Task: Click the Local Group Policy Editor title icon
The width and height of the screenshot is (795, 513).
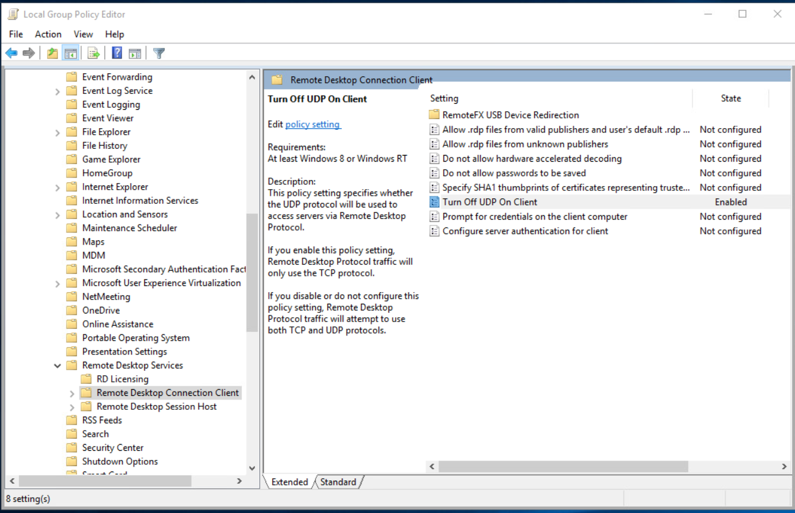Action: tap(13, 14)
